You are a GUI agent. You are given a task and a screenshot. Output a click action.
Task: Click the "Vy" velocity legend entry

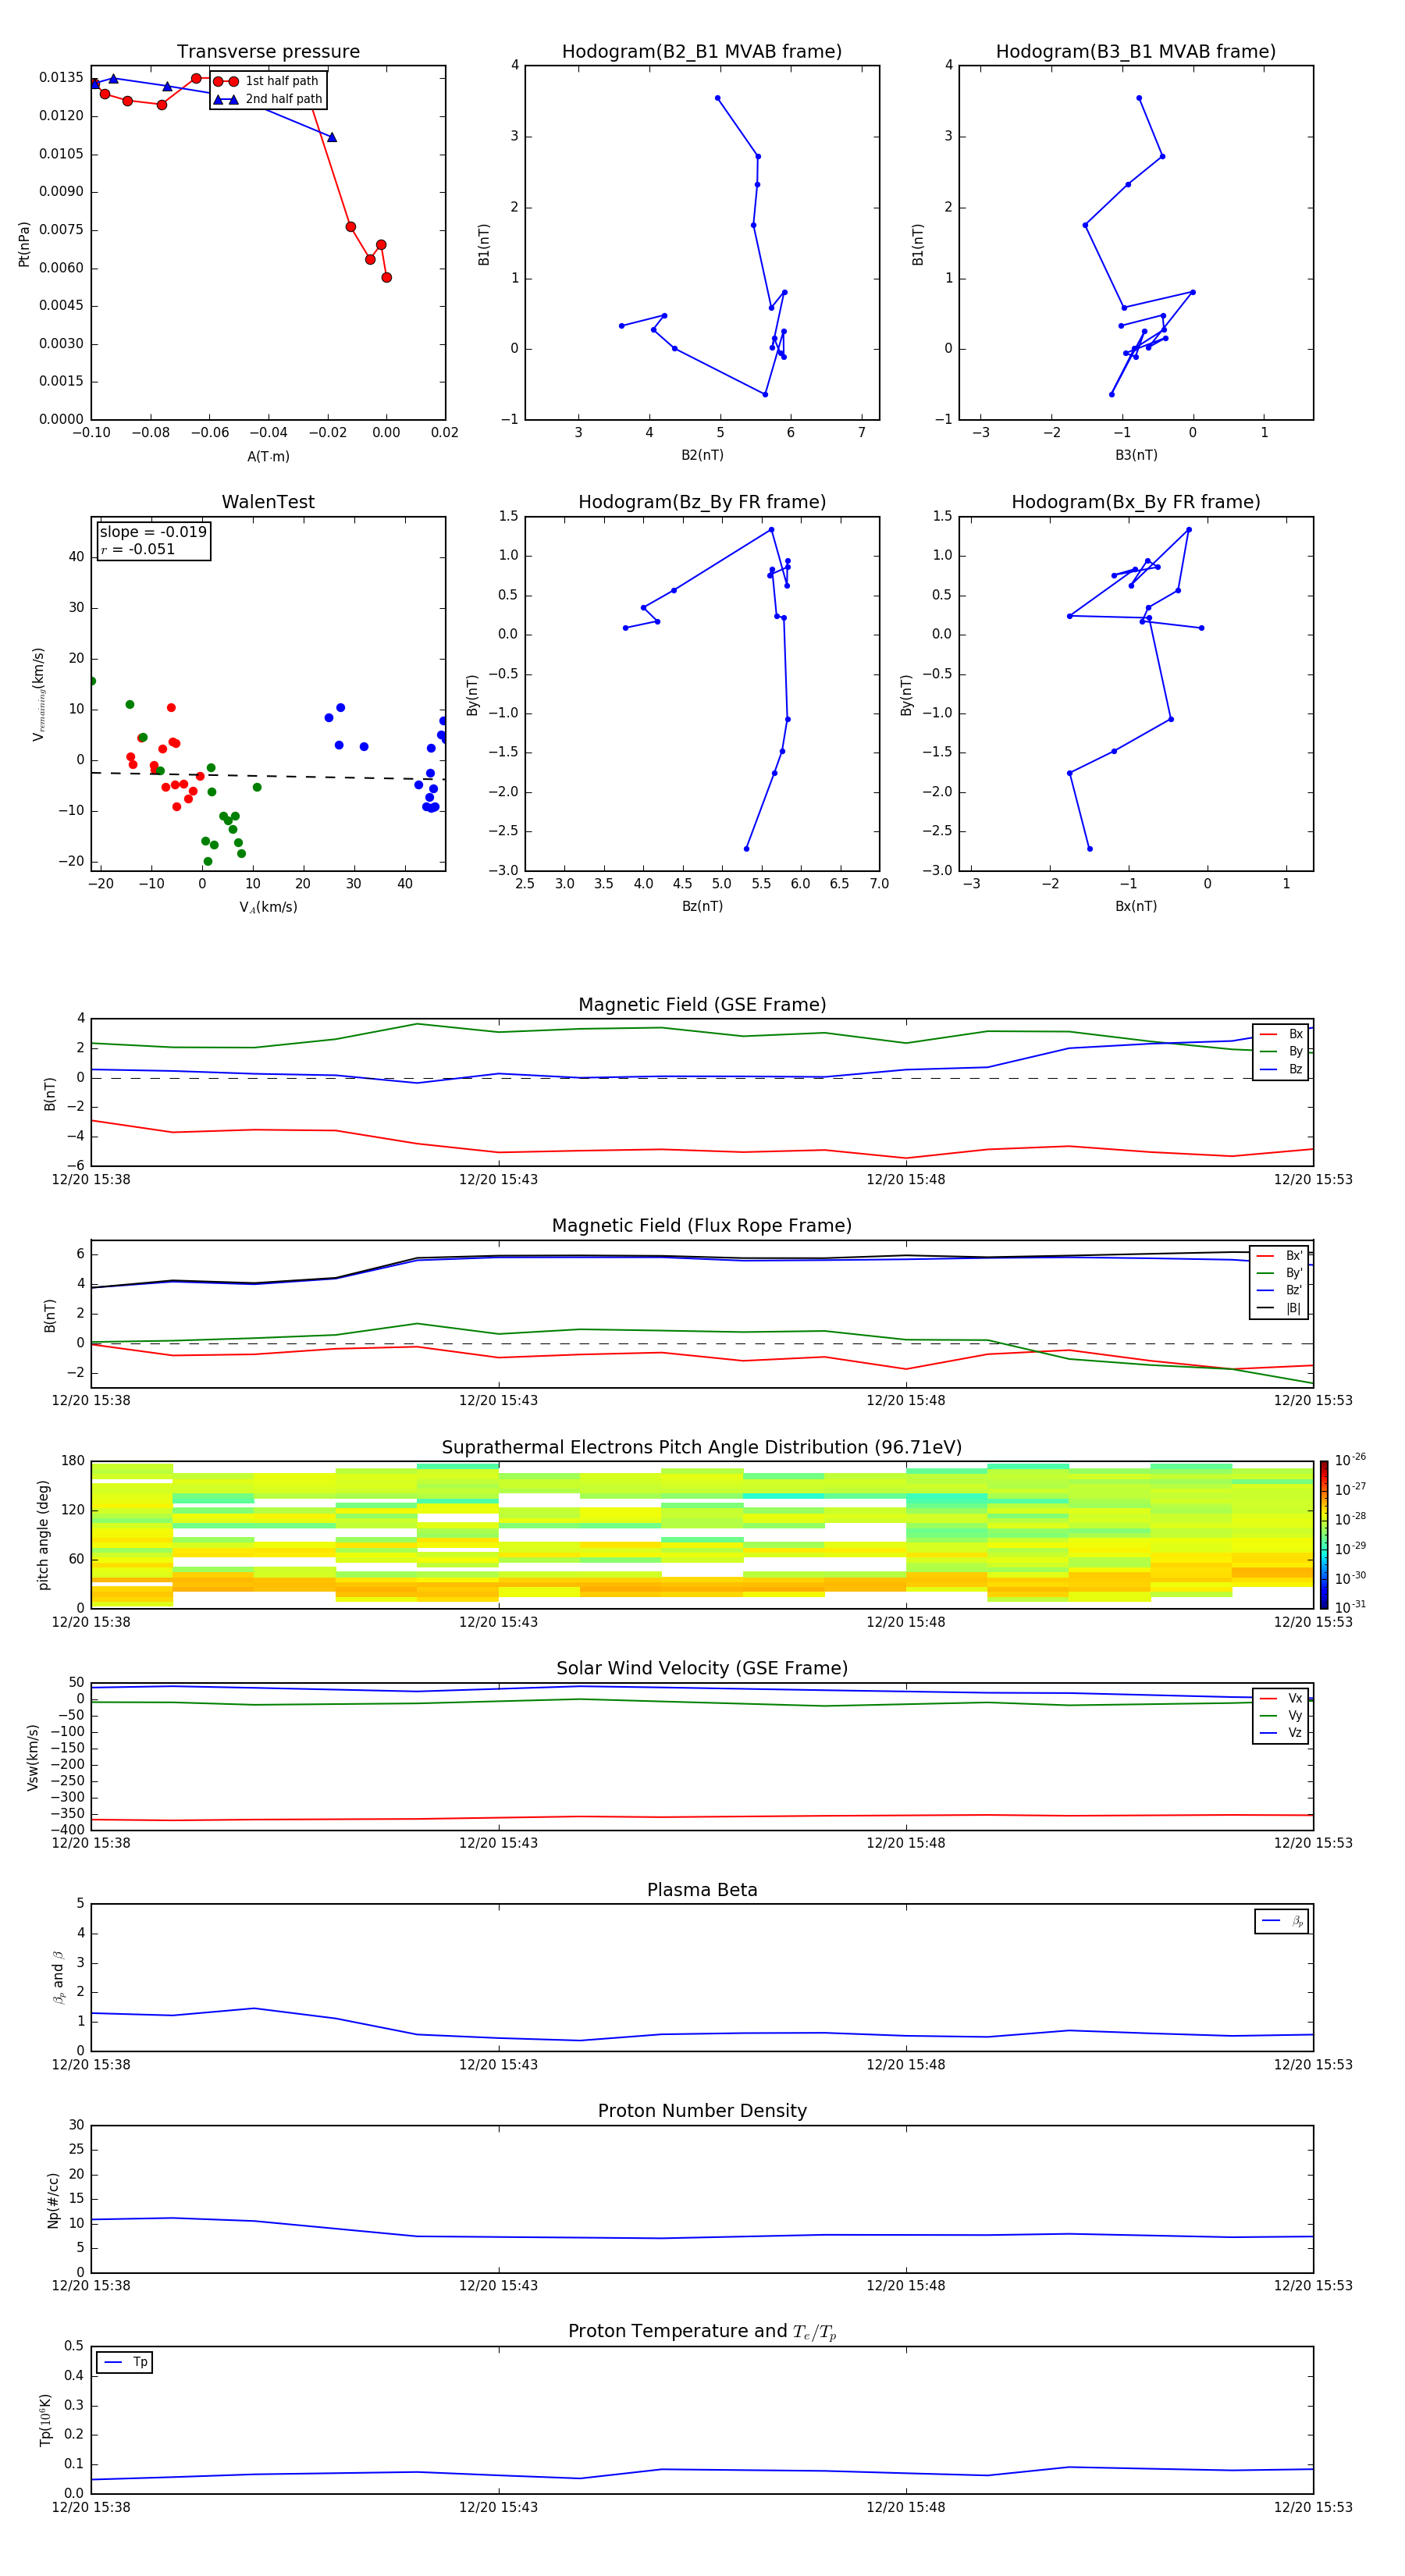click(1281, 1716)
